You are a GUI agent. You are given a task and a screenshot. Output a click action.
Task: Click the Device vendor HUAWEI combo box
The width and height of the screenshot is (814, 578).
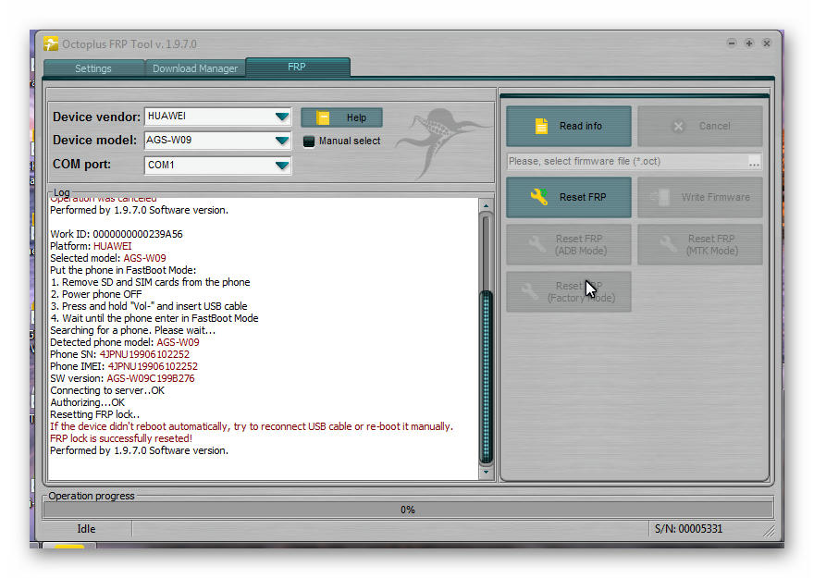point(218,117)
